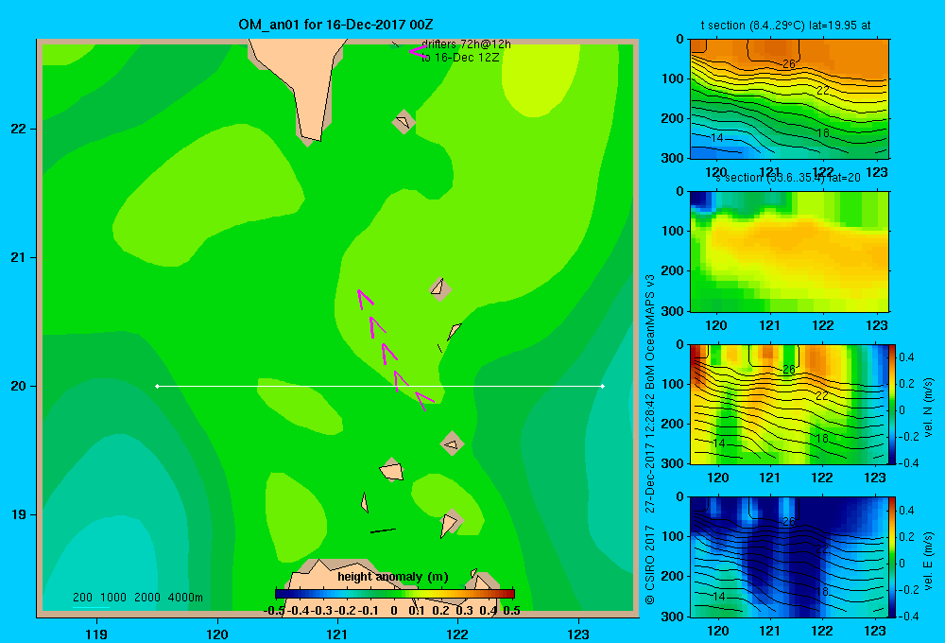Click the small island near 22N 121.5E
This screenshot has height=643, width=945.
pyautogui.click(x=404, y=122)
